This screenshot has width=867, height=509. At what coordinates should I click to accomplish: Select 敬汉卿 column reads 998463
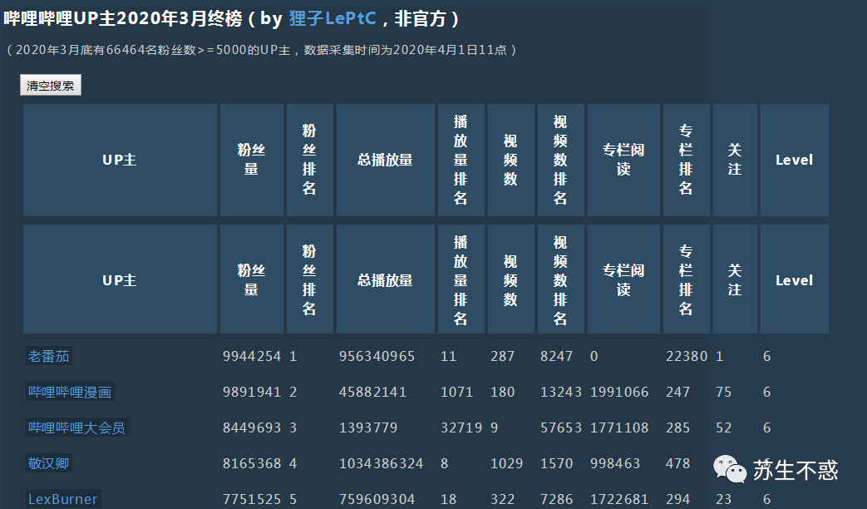[x=615, y=463]
